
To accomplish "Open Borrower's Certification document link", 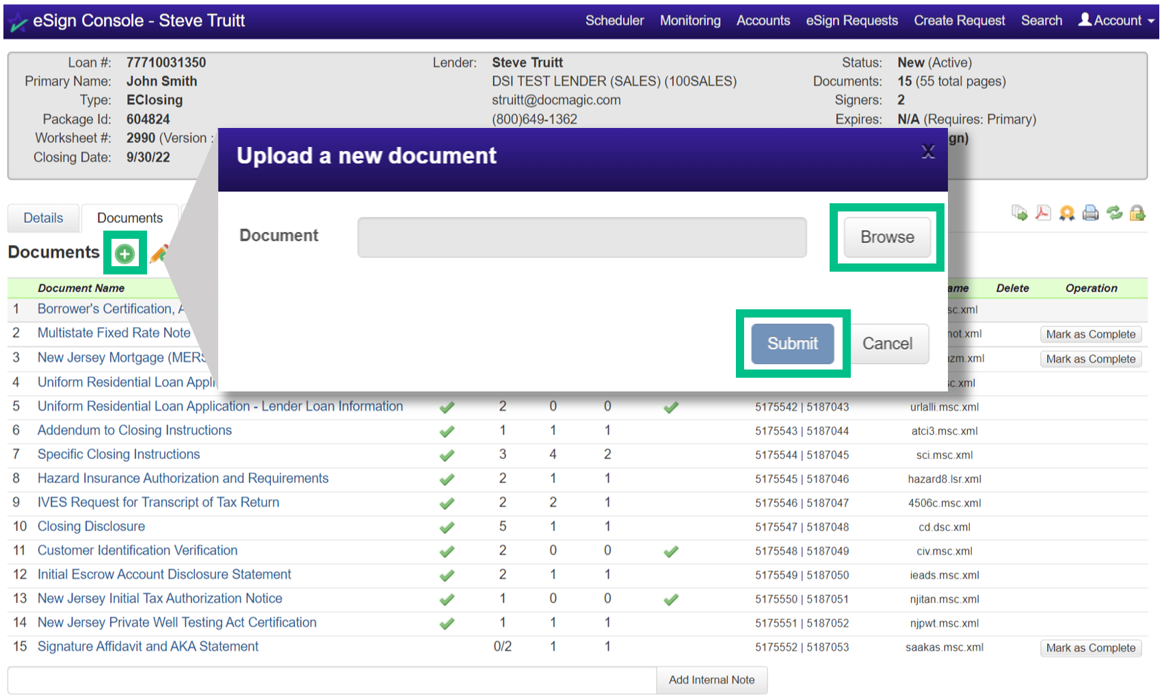I will click(x=111, y=309).
